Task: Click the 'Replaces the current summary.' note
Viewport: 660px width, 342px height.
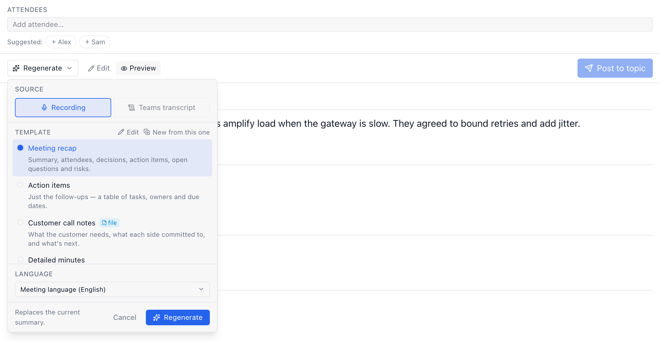Action: coord(48,317)
